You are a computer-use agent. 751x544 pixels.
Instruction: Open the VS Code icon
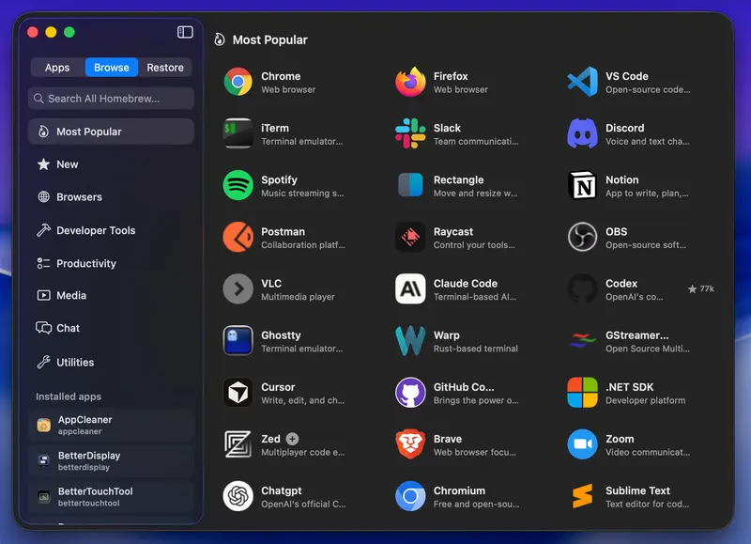click(582, 82)
